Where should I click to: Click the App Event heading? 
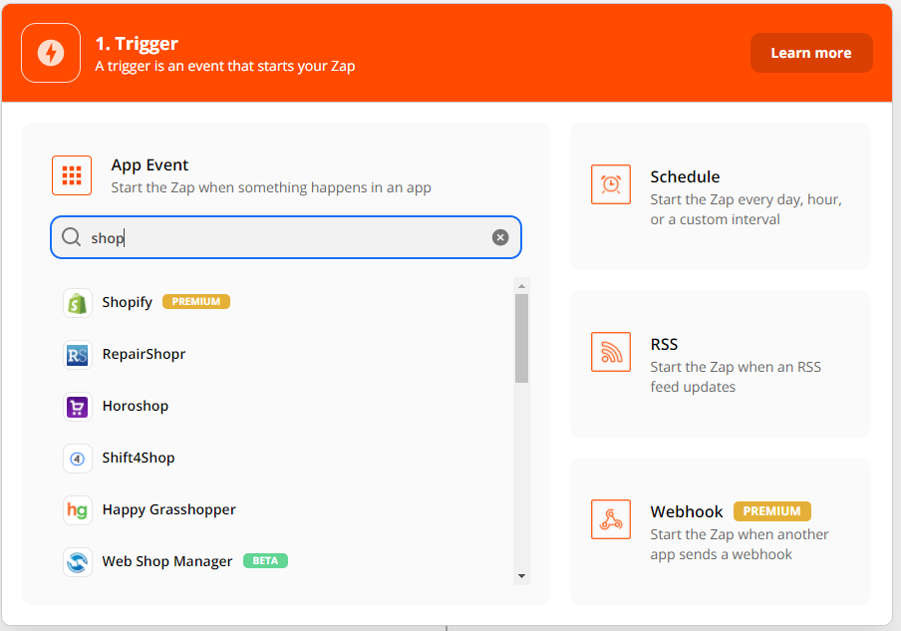coord(150,165)
